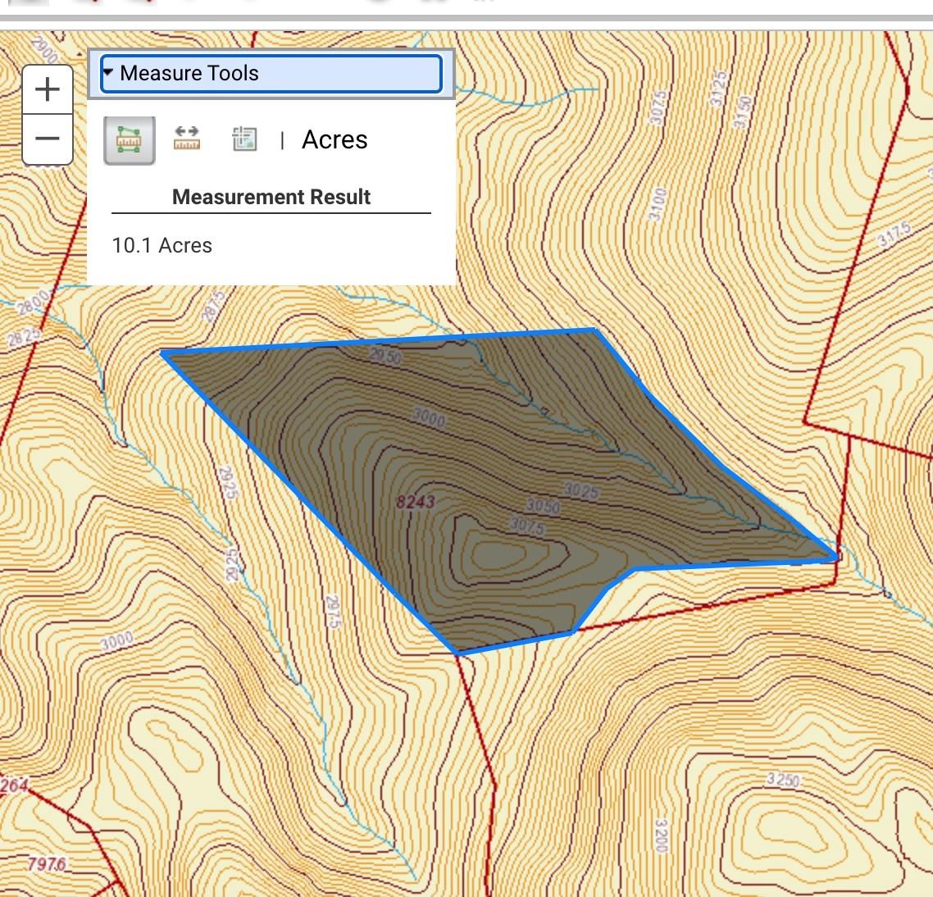Click the 3250 contour label on map
The width and height of the screenshot is (933, 897).
tap(782, 779)
